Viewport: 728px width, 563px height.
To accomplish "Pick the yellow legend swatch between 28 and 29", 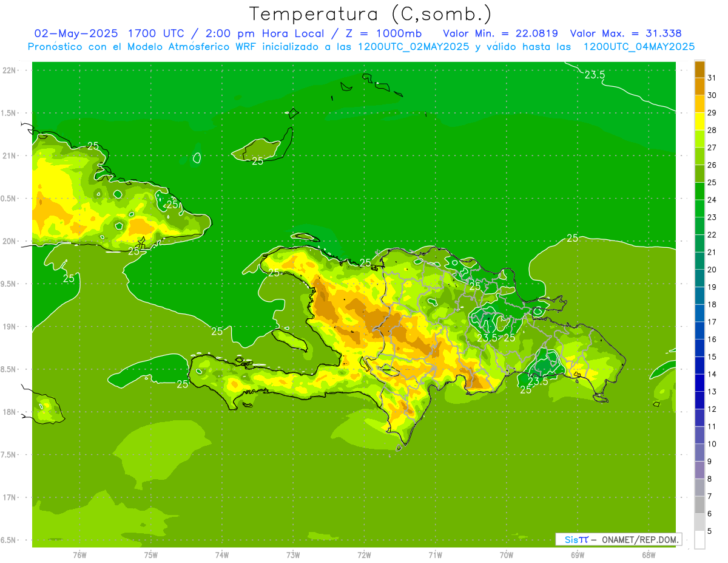I will [699, 121].
